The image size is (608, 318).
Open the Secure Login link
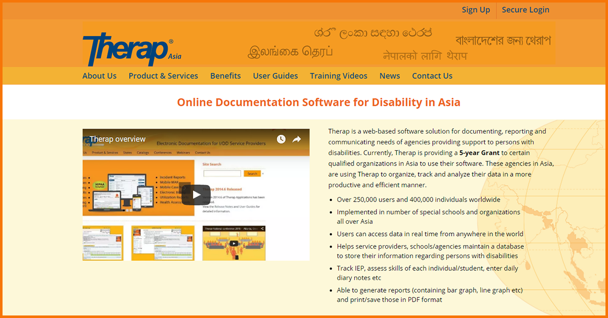tap(525, 10)
